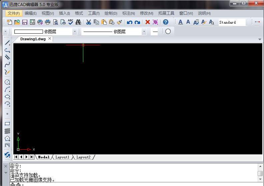Go to previous layout tab arrow
This screenshot has width=264, height=186.
pos(21,157)
